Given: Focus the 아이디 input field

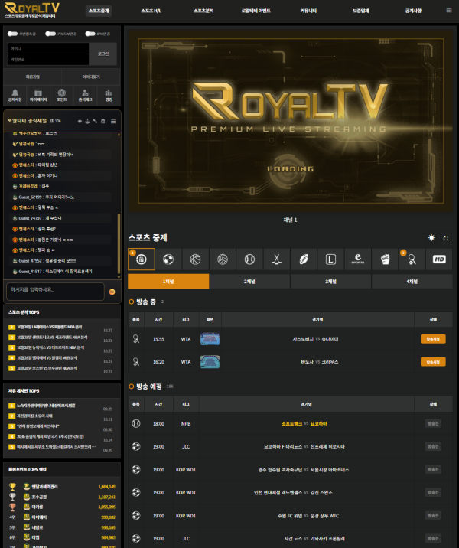Looking at the screenshot, I should click(48, 48).
